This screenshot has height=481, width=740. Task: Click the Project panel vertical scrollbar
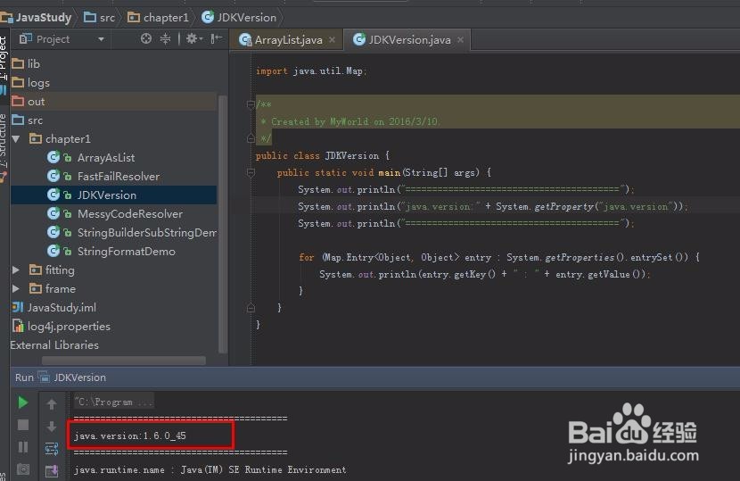pyautogui.click(x=223, y=224)
